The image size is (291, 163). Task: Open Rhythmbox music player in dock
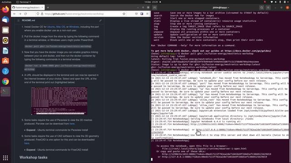tap(5, 40)
